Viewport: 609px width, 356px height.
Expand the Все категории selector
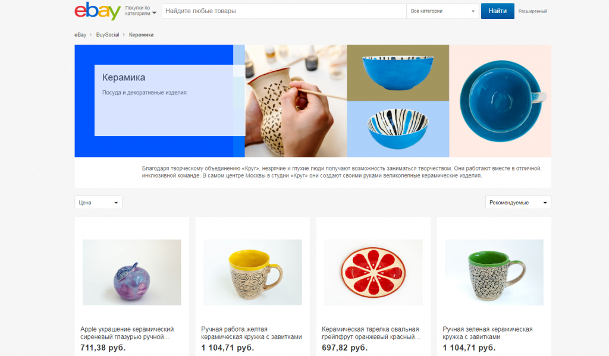coord(442,11)
